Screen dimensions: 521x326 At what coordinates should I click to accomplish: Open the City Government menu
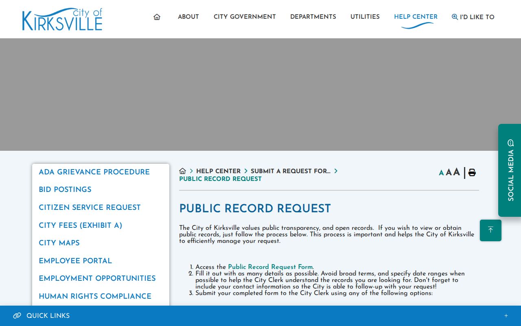[245, 17]
